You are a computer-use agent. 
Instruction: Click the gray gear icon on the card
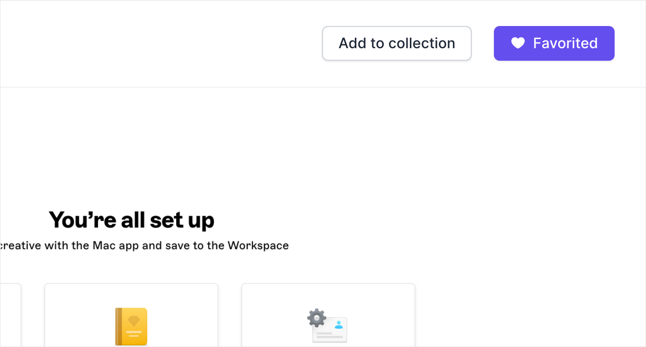pyautogui.click(x=317, y=319)
